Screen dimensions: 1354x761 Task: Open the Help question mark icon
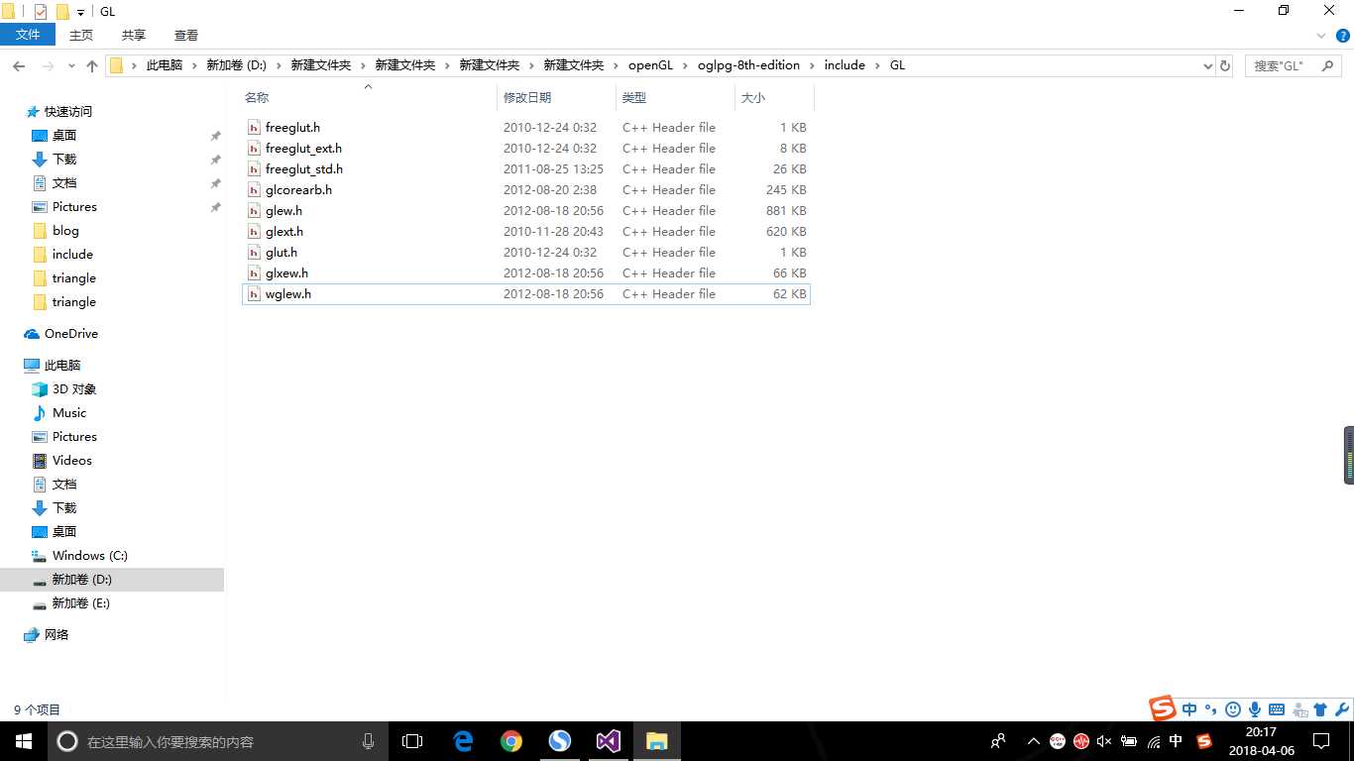(x=1342, y=35)
